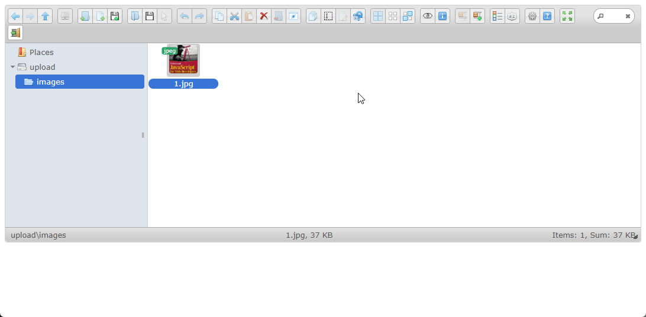646x317 pixels.
Task: Click the "Items: 1, Sum: 37 KB" text
Action: [594, 235]
